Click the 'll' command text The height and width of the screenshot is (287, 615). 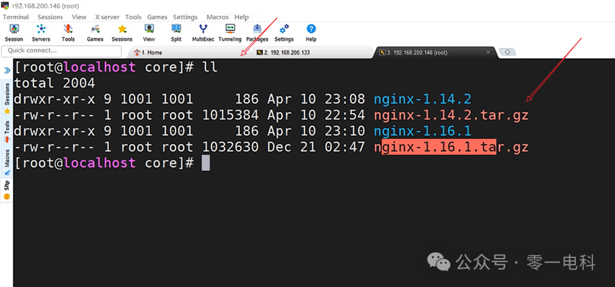coord(210,67)
